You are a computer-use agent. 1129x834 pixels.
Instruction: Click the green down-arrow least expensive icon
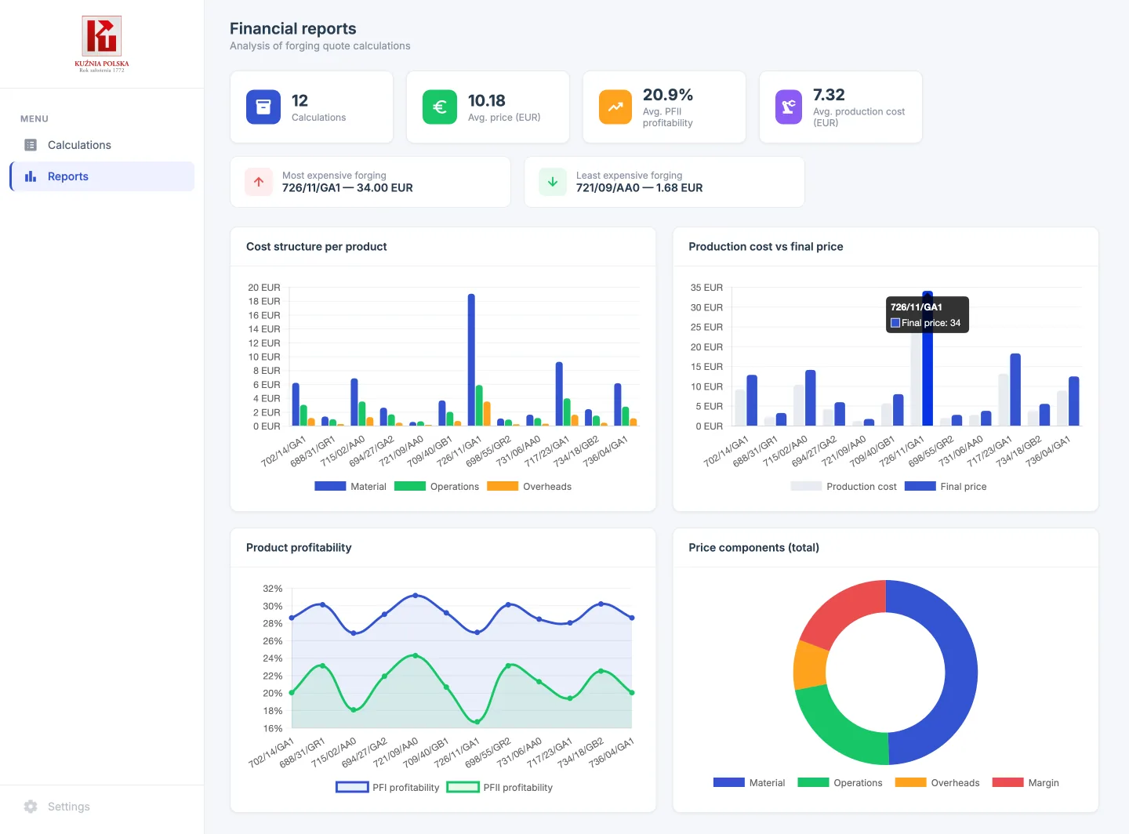tap(553, 182)
